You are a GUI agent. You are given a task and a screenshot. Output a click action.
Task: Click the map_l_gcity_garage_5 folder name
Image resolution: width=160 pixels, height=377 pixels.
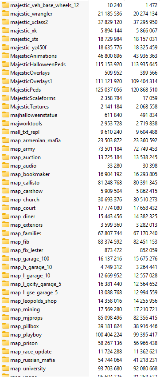tap(36, 284)
